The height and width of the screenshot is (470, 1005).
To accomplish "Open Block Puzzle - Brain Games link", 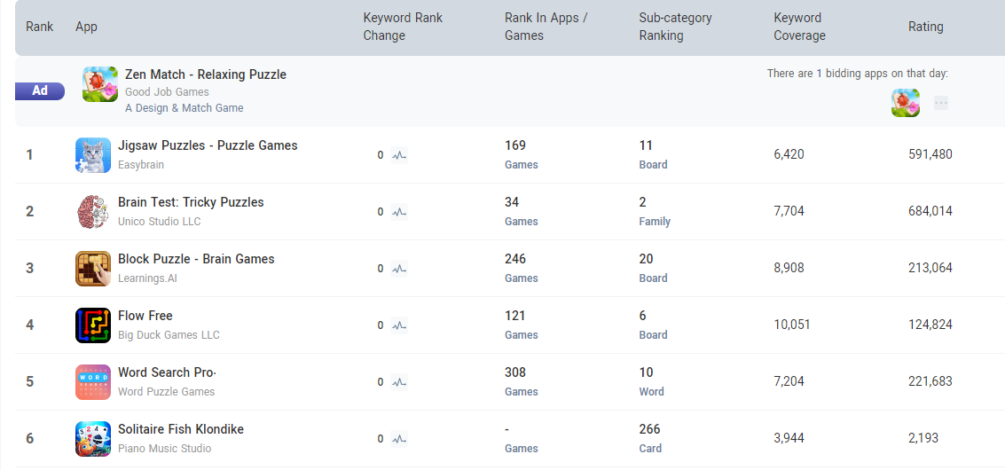I will (196, 259).
